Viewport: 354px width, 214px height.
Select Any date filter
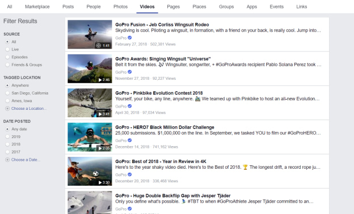pyautogui.click(x=7, y=129)
